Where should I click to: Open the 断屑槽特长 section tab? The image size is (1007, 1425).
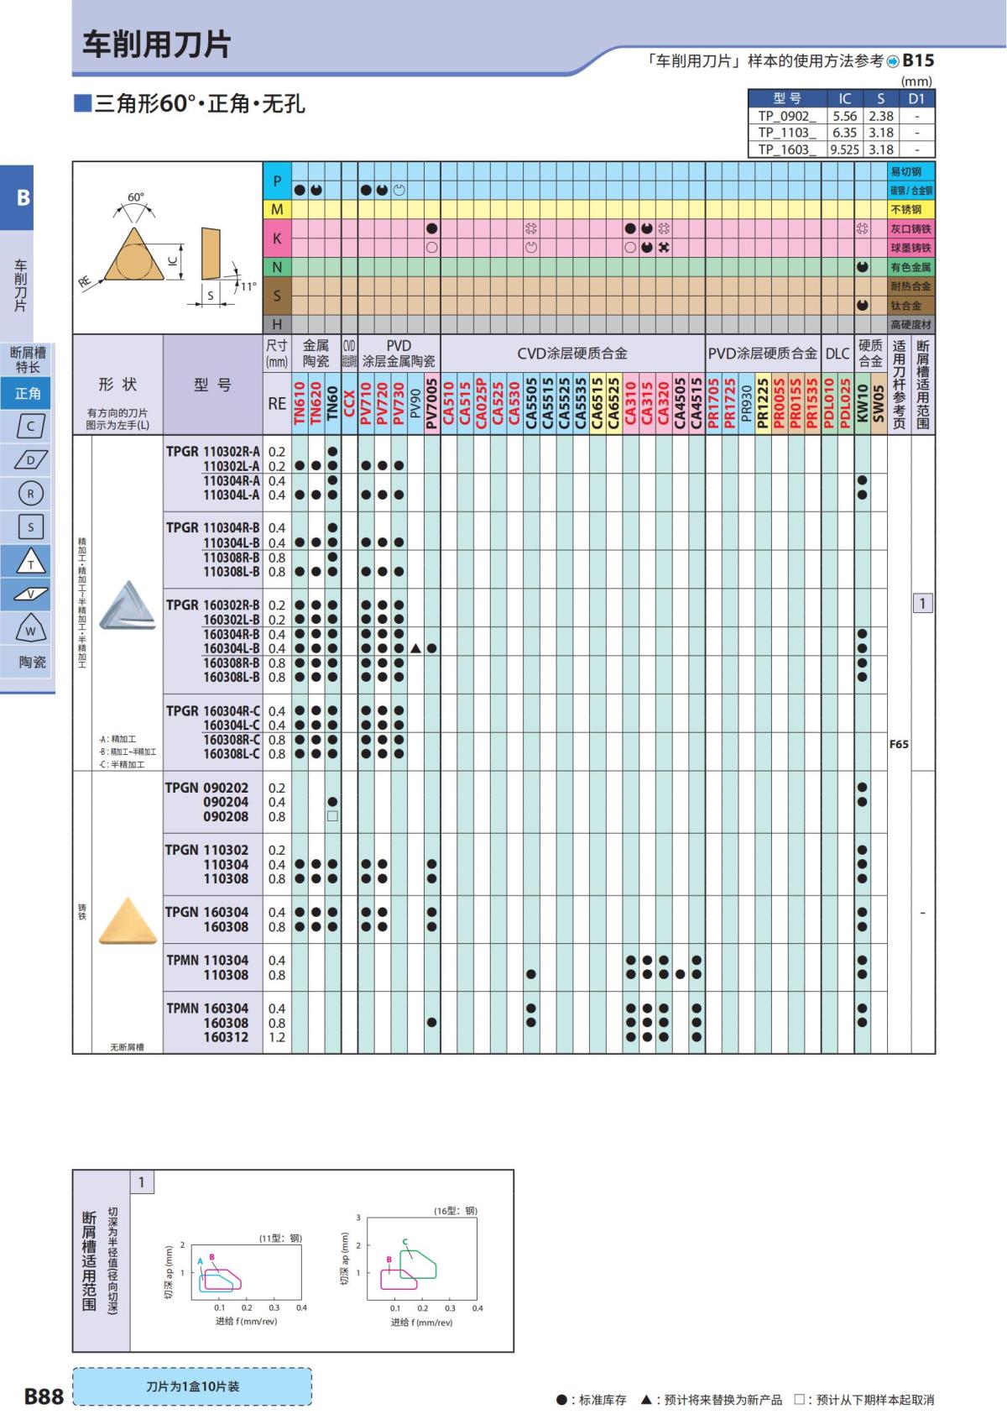pos(28,360)
